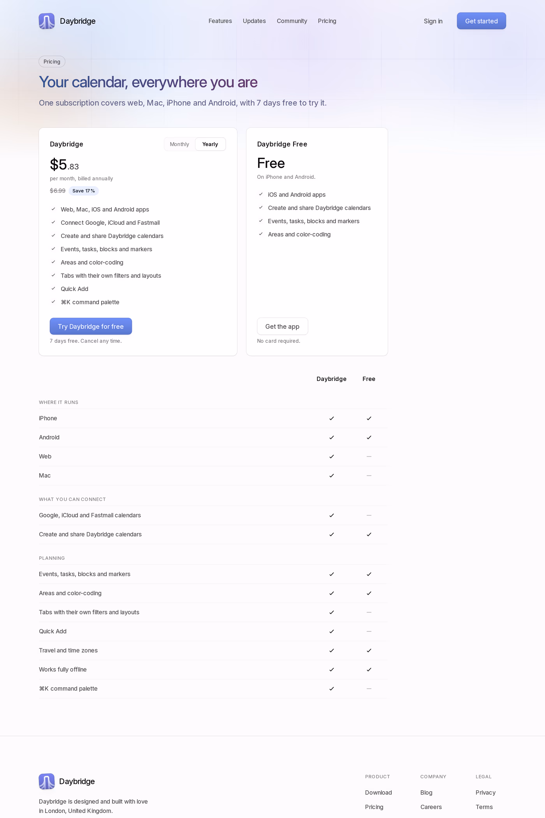The image size is (545, 818).
Task: Open the Download footer link
Action: (378, 793)
